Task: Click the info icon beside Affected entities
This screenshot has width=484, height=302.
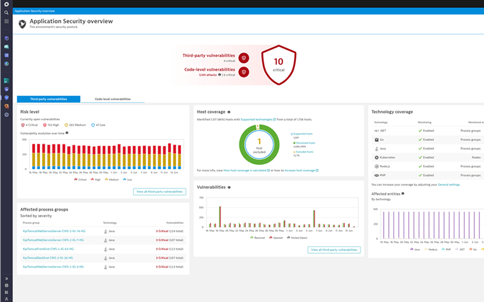Action: click(x=403, y=194)
